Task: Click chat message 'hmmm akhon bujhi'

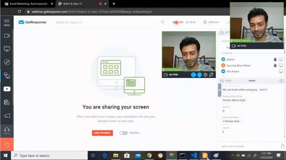Action: click(234, 100)
